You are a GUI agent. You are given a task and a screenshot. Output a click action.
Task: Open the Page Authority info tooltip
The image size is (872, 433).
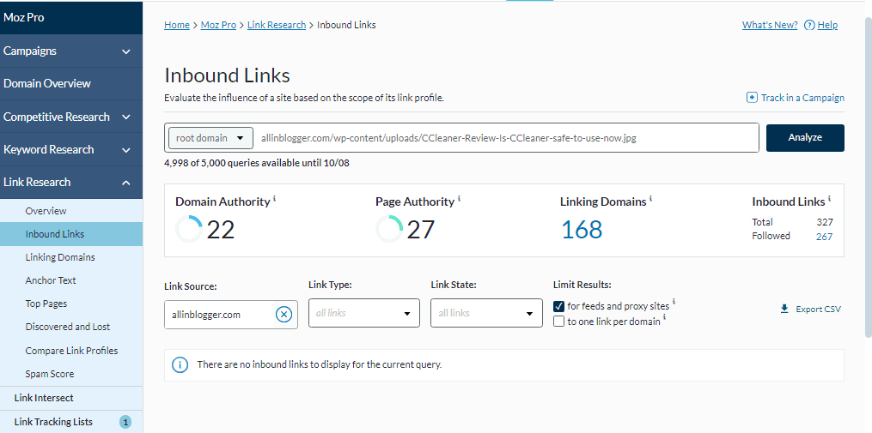[x=460, y=197]
